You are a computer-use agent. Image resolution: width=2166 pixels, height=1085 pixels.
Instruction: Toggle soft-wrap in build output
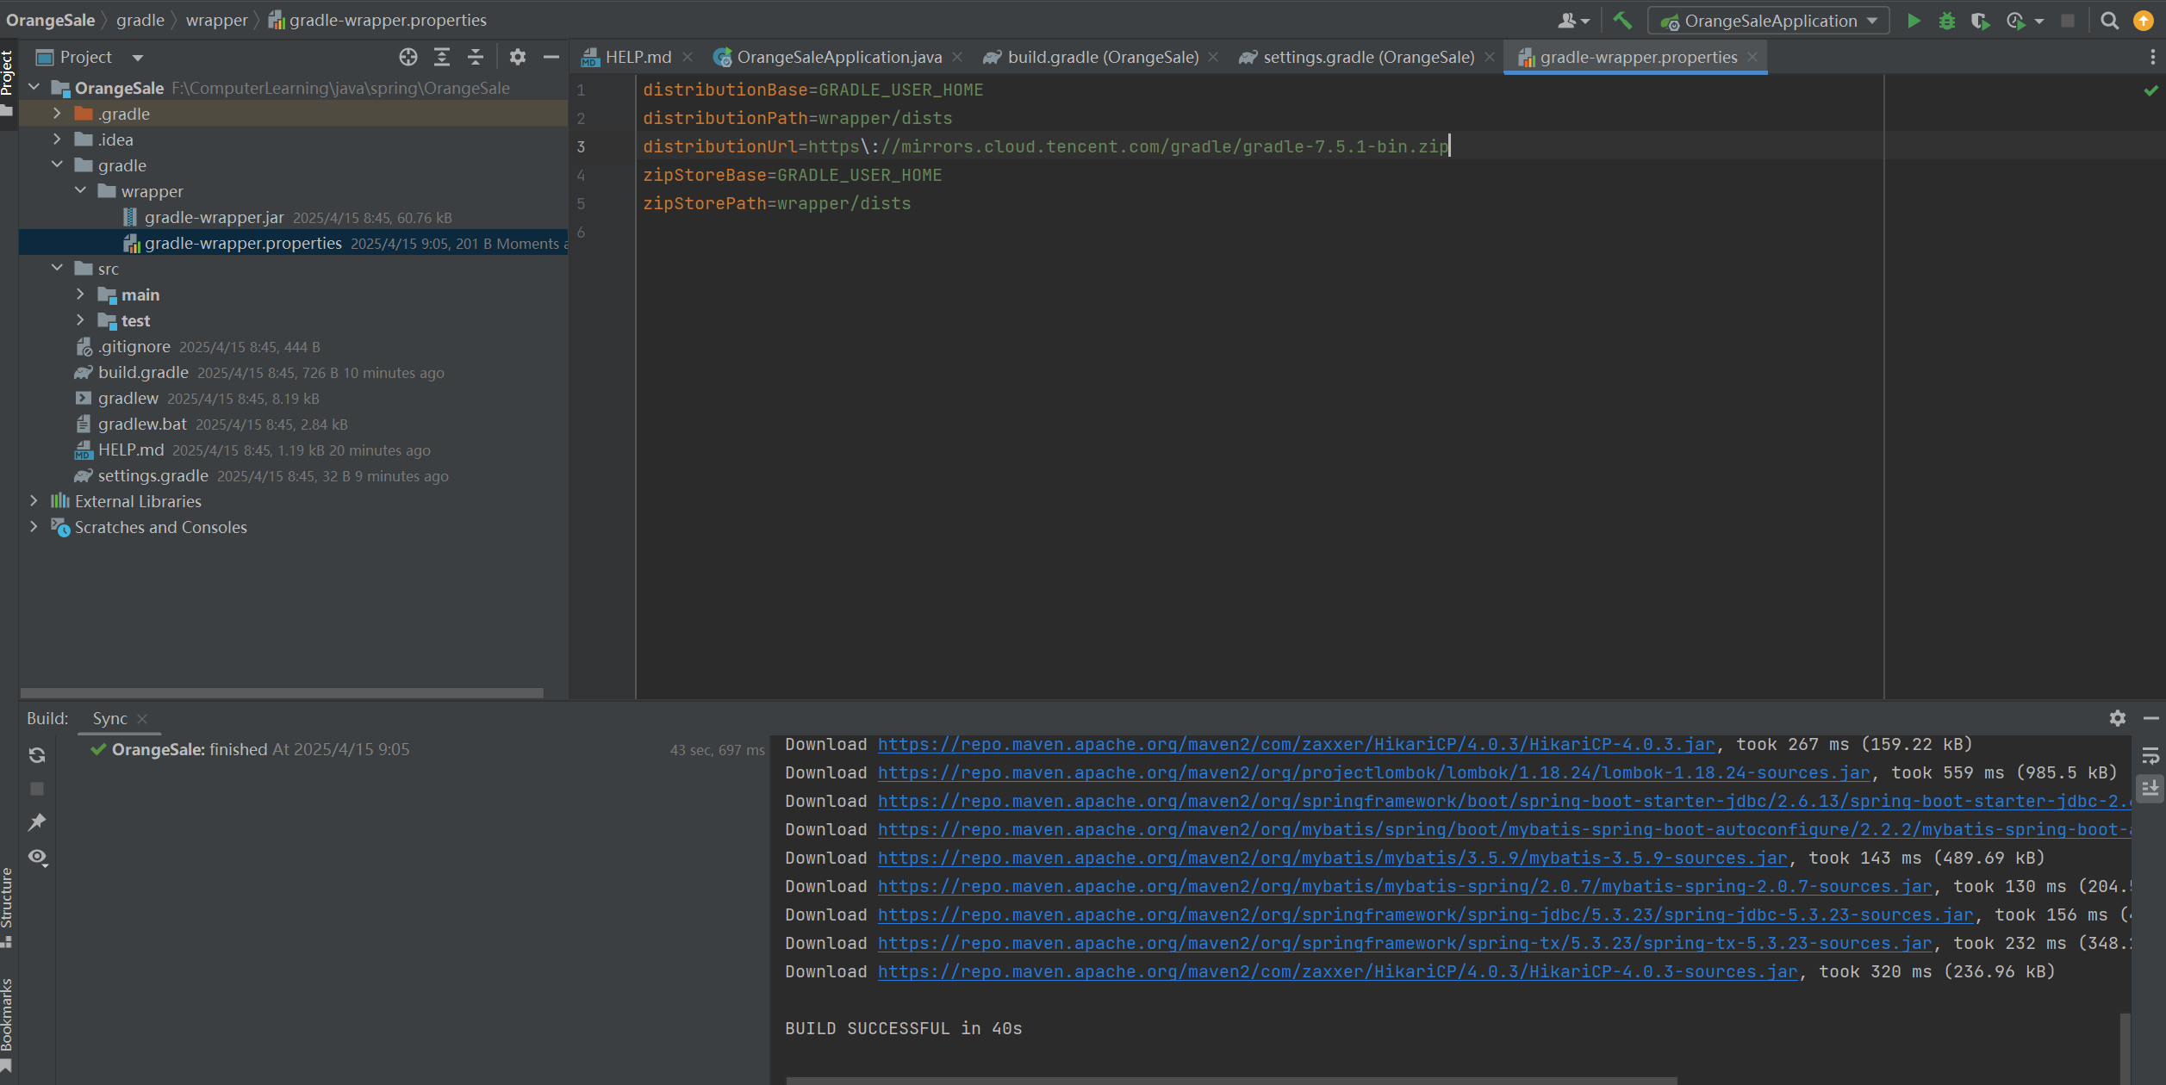point(2150,755)
